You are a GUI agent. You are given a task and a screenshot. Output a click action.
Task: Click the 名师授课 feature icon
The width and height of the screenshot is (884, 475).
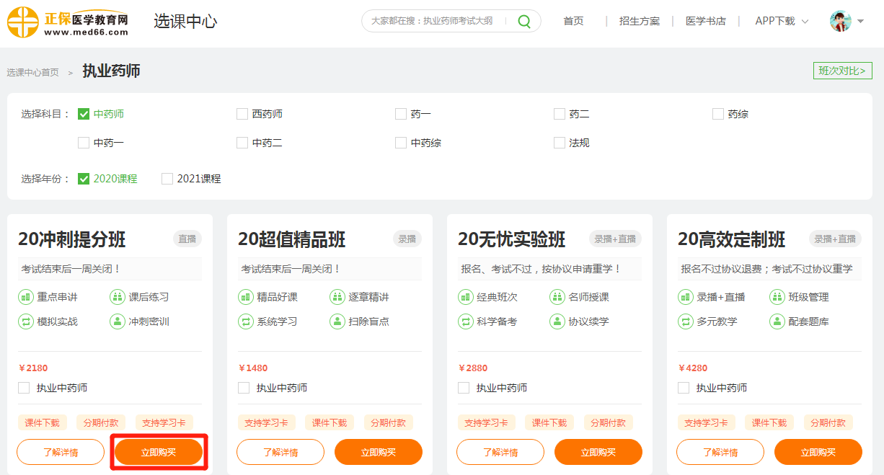pyautogui.click(x=557, y=297)
